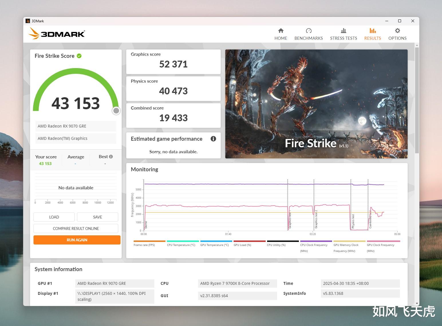Click the info icon next to Best
The height and width of the screenshot is (326, 442).
pos(111,156)
